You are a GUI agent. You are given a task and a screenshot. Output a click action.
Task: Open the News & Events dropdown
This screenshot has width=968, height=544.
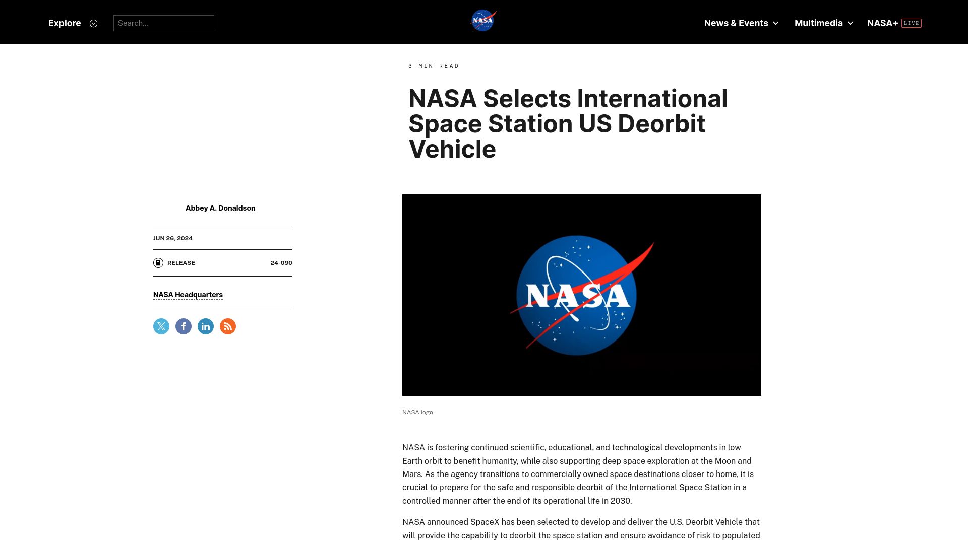coord(742,23)
